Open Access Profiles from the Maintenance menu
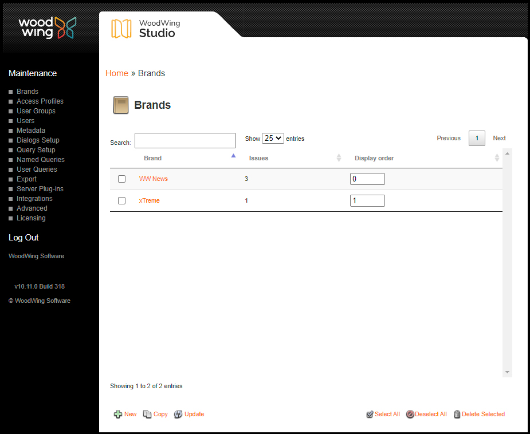This screenshot has height=434, width=530. [40, 101]
